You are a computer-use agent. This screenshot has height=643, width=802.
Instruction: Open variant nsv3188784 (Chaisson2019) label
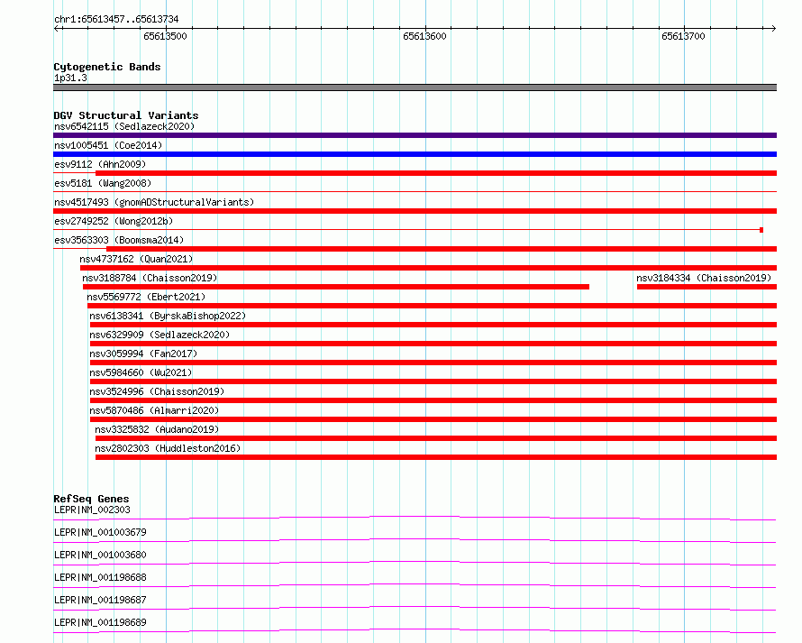(150, 278)
